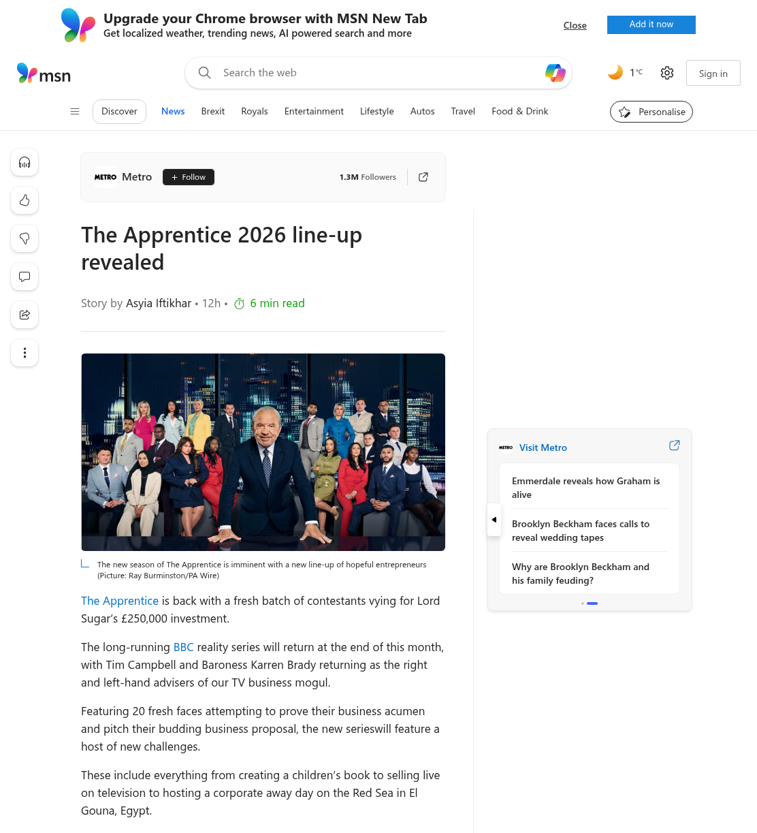Screen dimensions: 757x833
Task: Go to the Brexit tab
Action: (x=213, y=112)
